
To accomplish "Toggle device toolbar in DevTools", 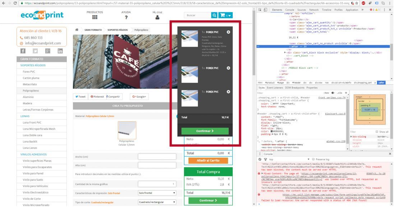I will coord(265,10).
